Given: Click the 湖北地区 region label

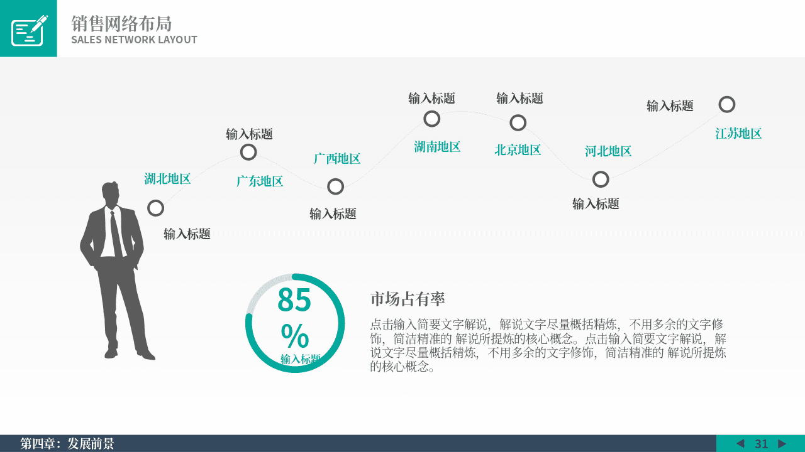Looking at the screenshot, I should coord(167,178).
